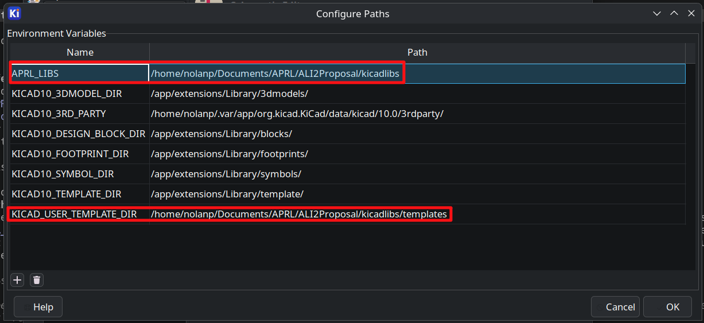Select KICAD10_TEMPLATE_DIR name cell
Image resolution: width=704 pixels, height=323 pixels.
(x=80, y=194)
